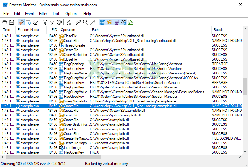The height and width of the screenshot is (167, 248).
Task: Open the Process Tree icon
Action: (69, 22)
